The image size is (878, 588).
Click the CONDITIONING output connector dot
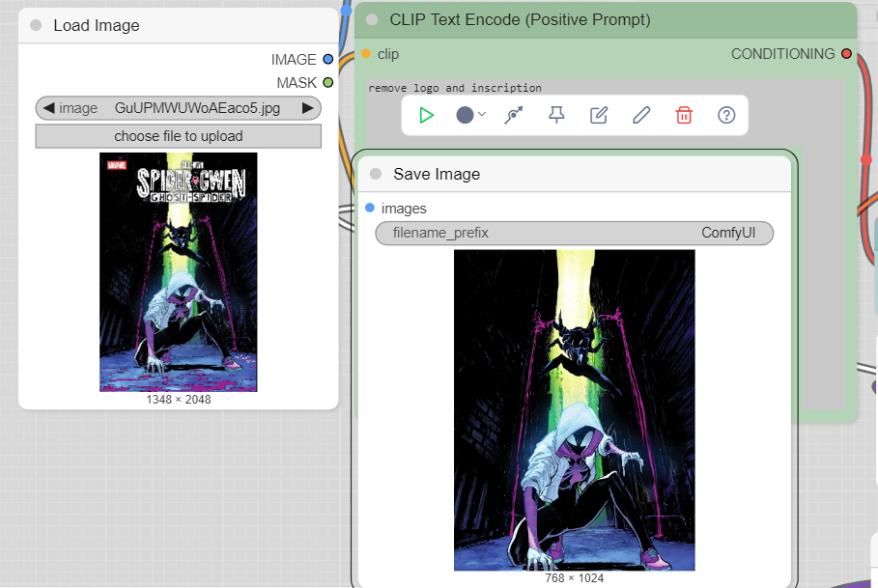pyautogui.click(x=847, y=54)
